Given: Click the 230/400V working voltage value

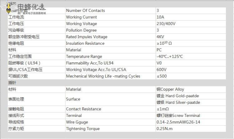Looking at the screenshot, I should (x=166, y=24).
